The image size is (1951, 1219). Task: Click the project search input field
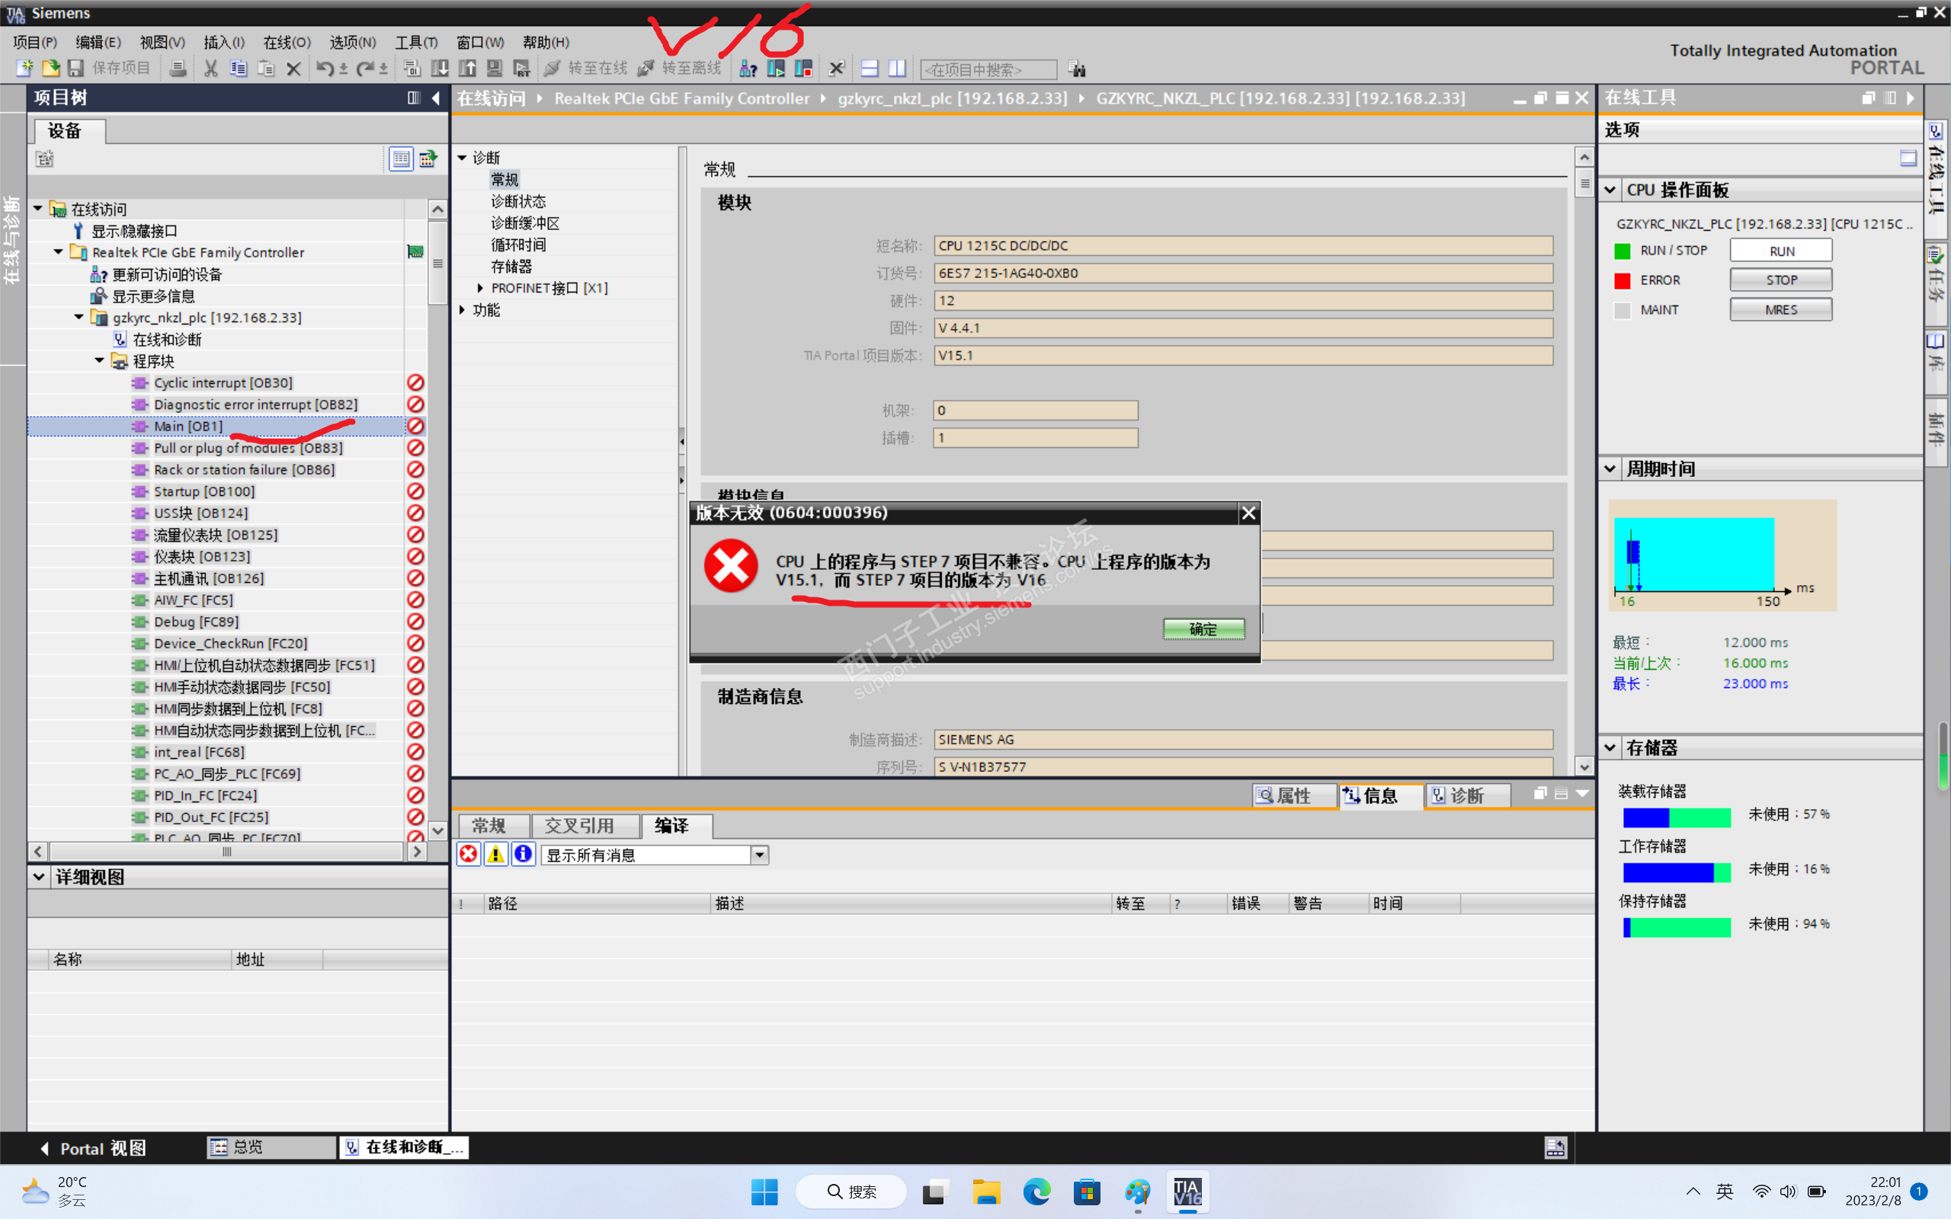click(988, 69)
